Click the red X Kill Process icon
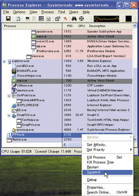Viewport: 139px width, 196px height. tap(65, 19)
